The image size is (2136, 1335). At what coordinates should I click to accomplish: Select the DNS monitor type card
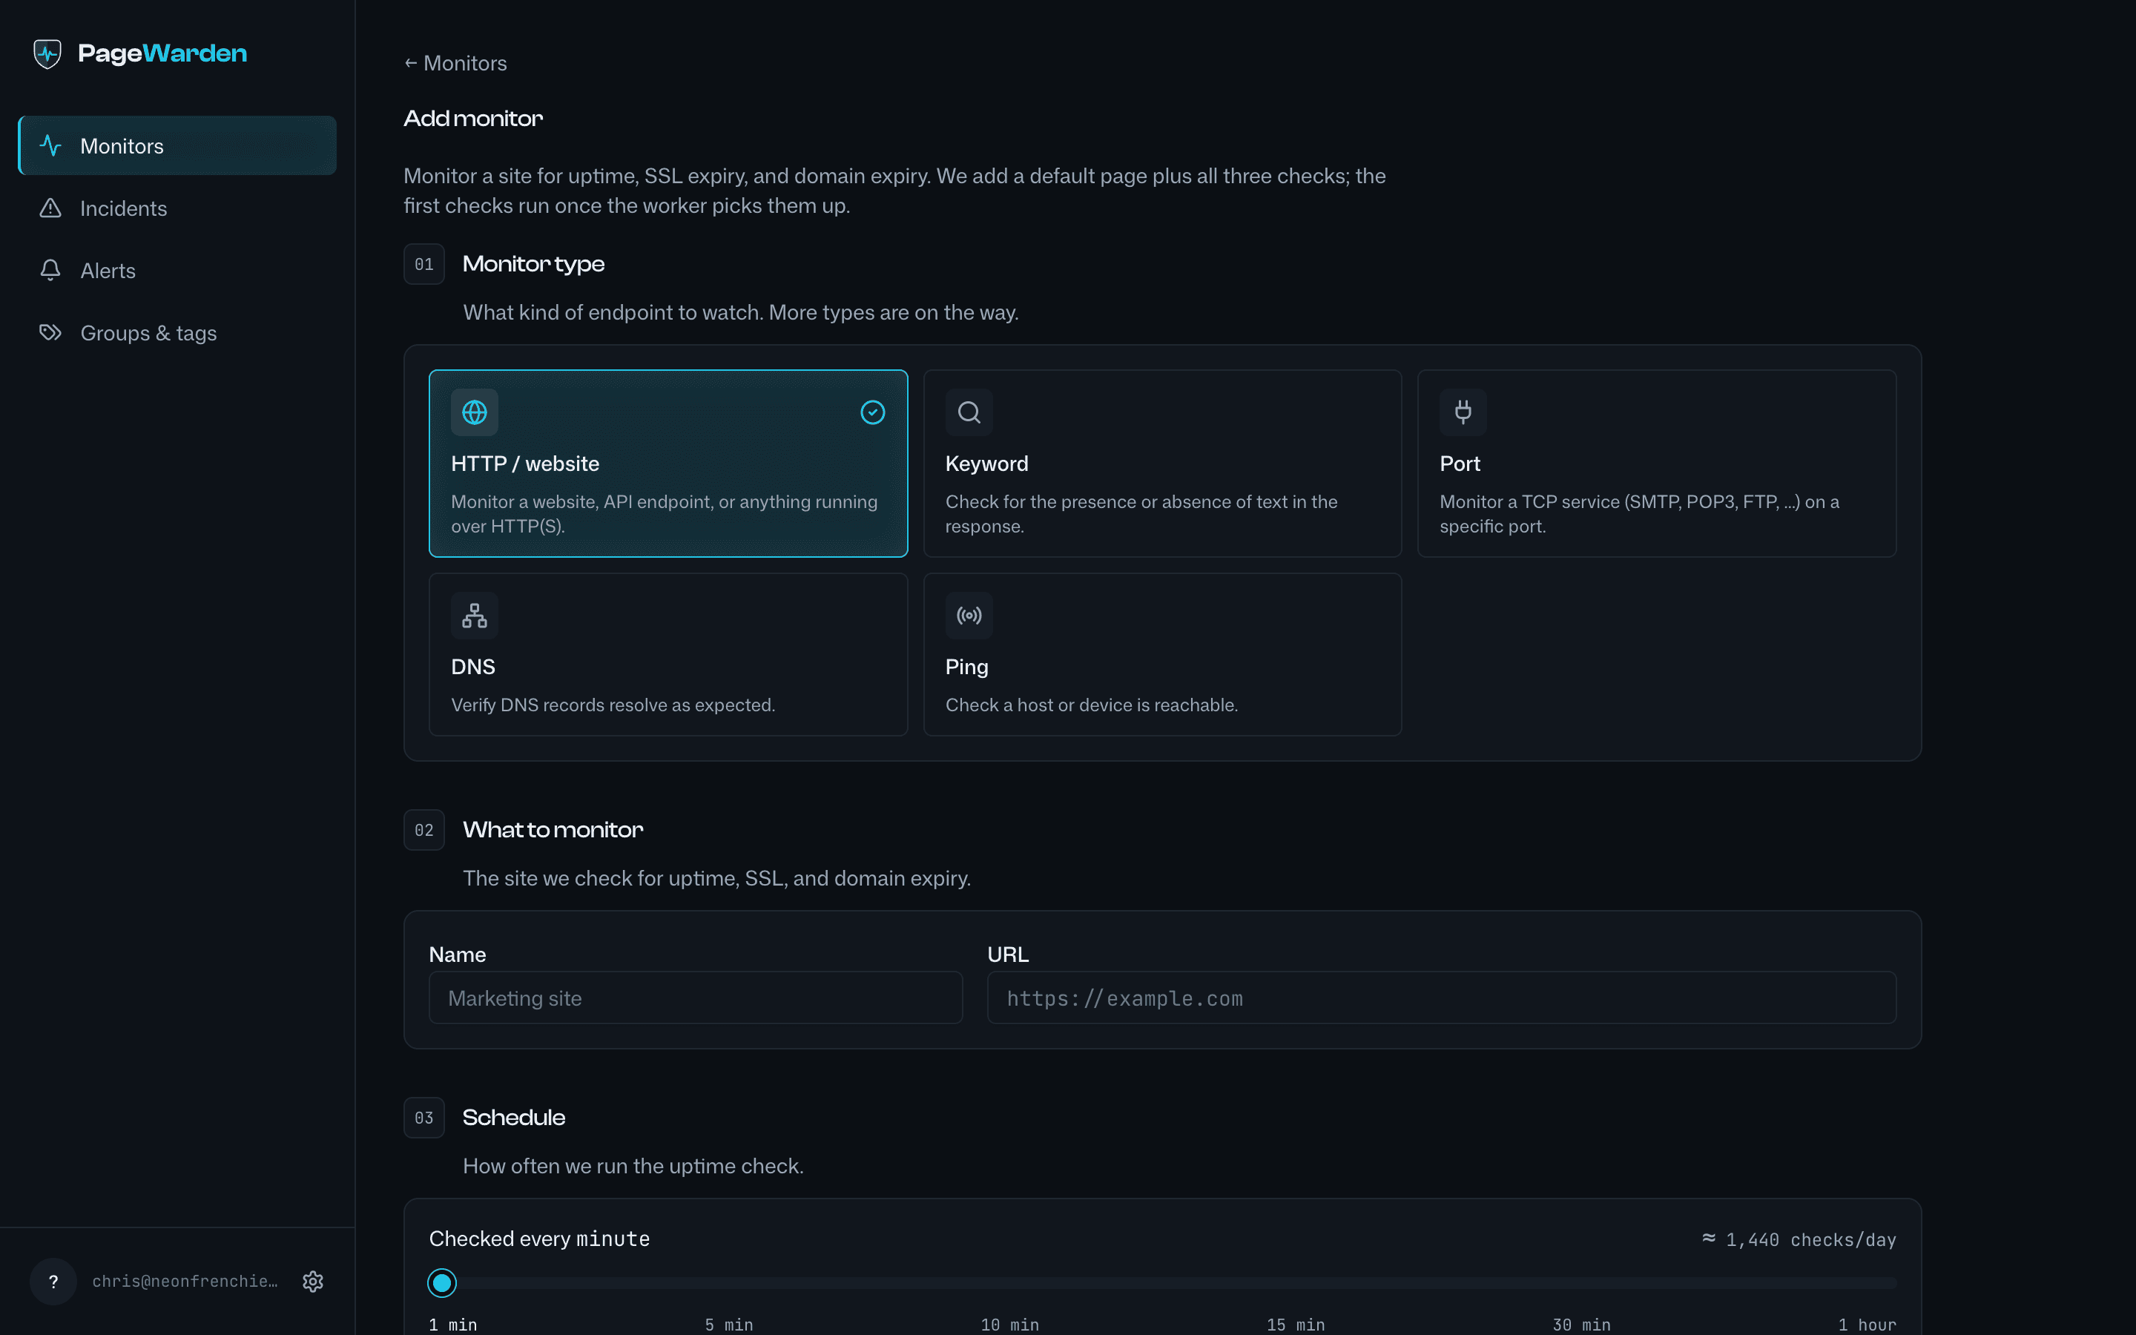pyautogui.click(x=668, y=654)
